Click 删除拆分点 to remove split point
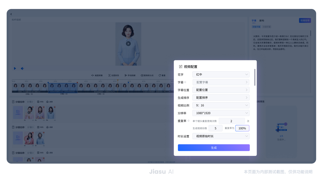The width and height of the screenshot is (323, 181). [147, 75]
